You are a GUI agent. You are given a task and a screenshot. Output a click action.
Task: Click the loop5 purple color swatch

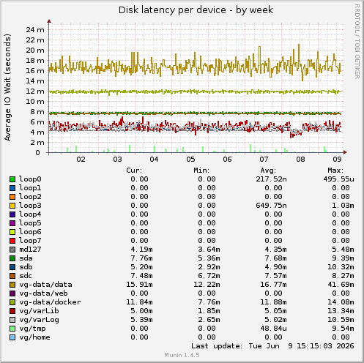click(12, 223)
